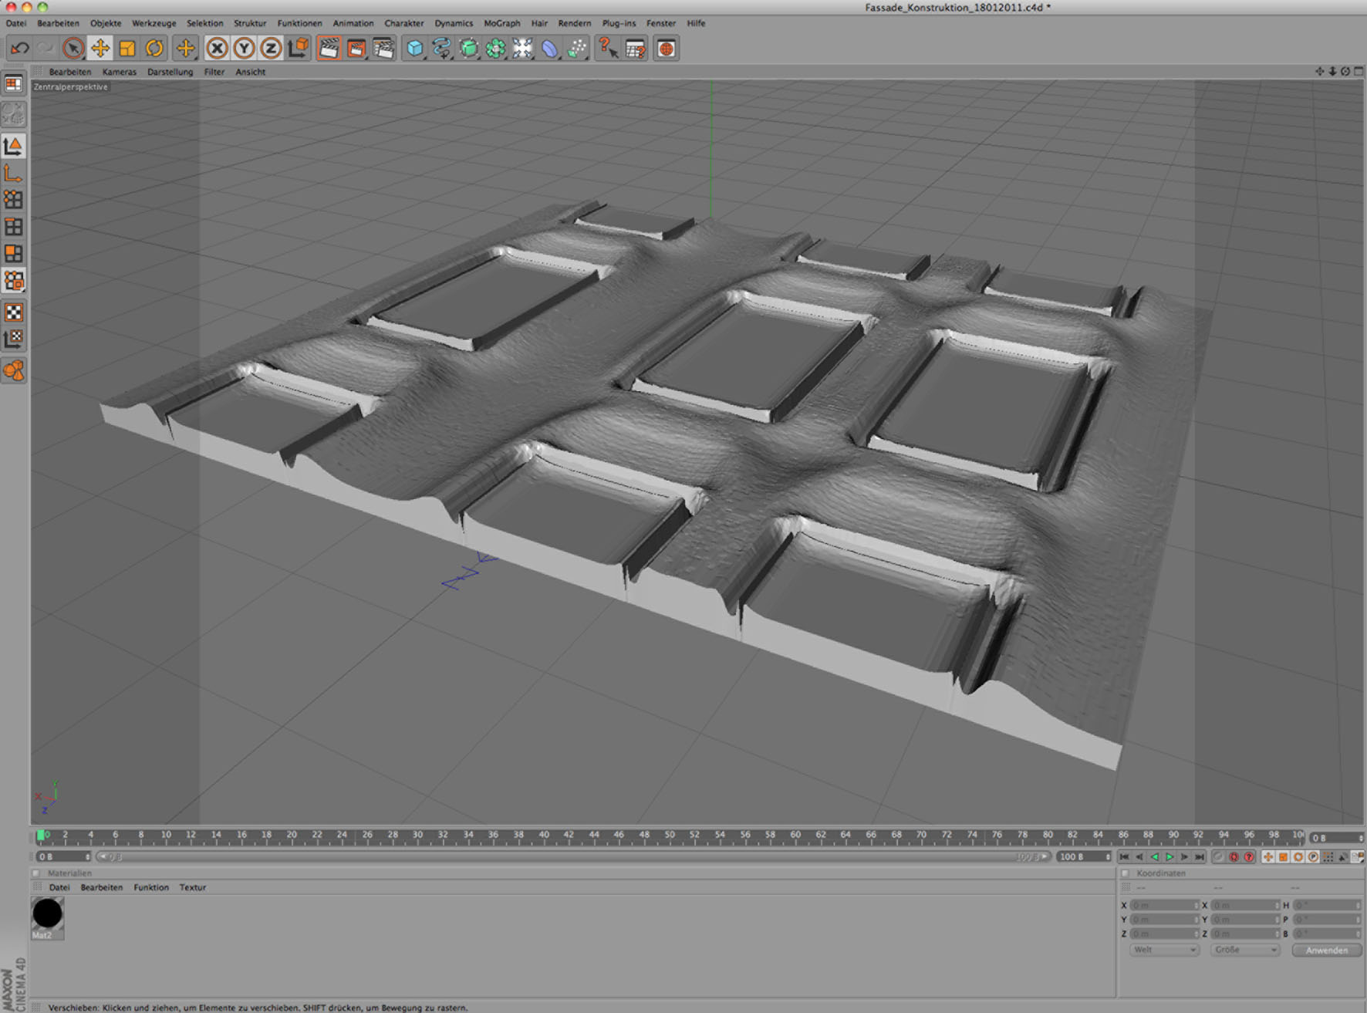Open the Textur menu in the Materialien panel
This screenshot has width=1367, height=1013.
point(192,887)
